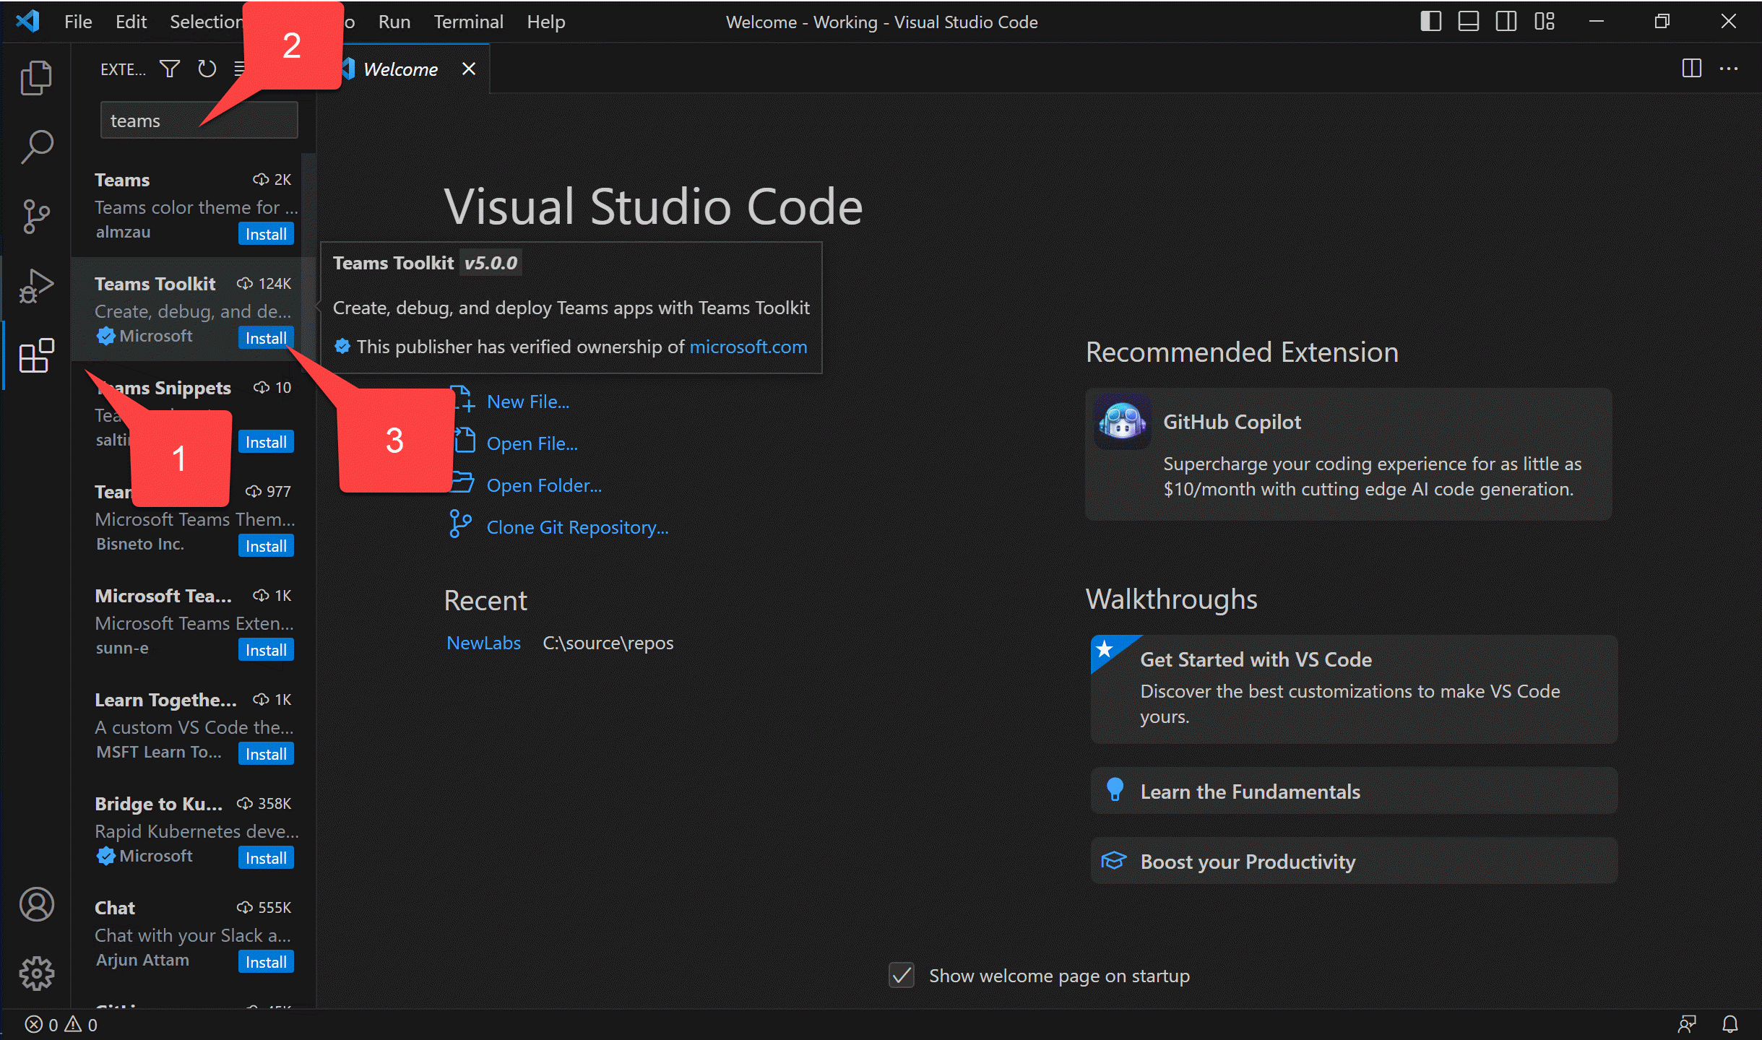The image size is (1762, 1040).
Task: Click in the extensions search box containing teams
Action: [199, 120]
